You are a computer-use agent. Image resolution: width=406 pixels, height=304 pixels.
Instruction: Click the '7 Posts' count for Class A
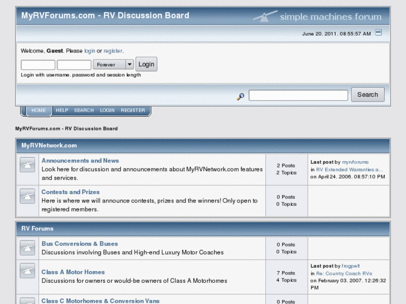pos(286,273)
